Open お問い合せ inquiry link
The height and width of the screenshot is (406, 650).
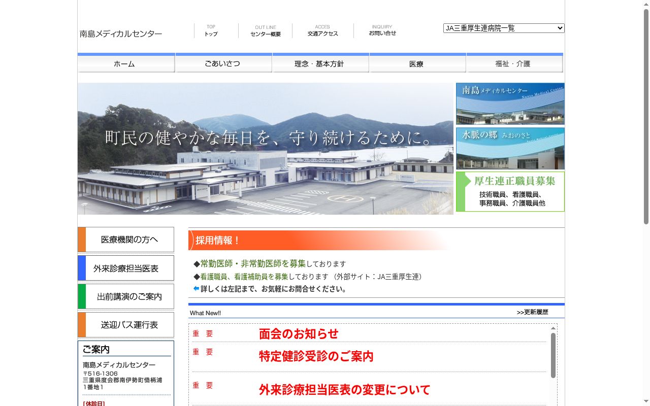382,30
